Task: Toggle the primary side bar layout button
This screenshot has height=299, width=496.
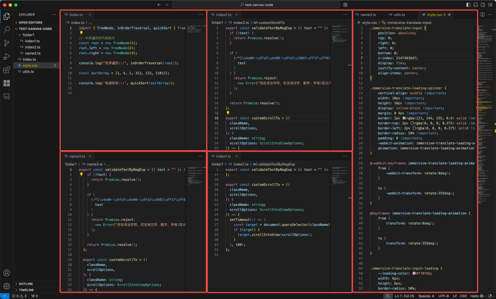Action: 468,5
